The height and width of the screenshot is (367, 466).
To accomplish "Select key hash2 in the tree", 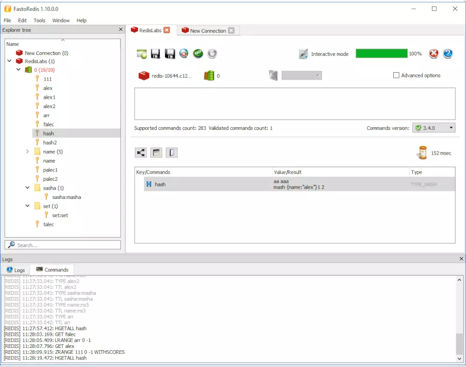I will [x=50, y=143].
